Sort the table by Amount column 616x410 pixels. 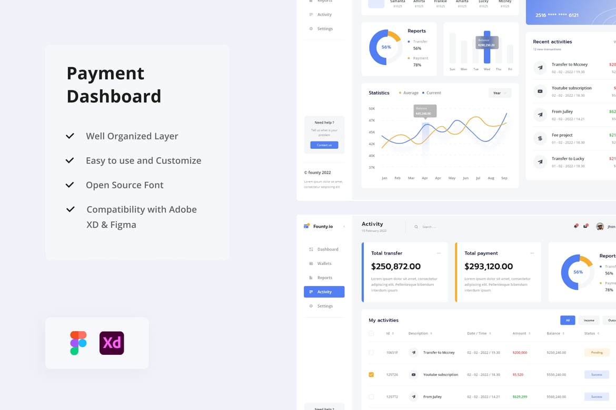521,333
